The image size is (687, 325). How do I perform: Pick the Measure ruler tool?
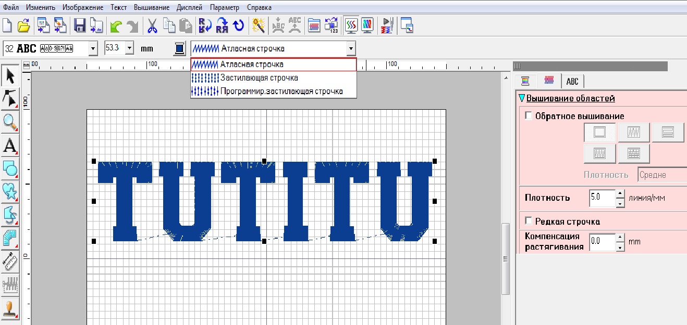coord(10,260)
